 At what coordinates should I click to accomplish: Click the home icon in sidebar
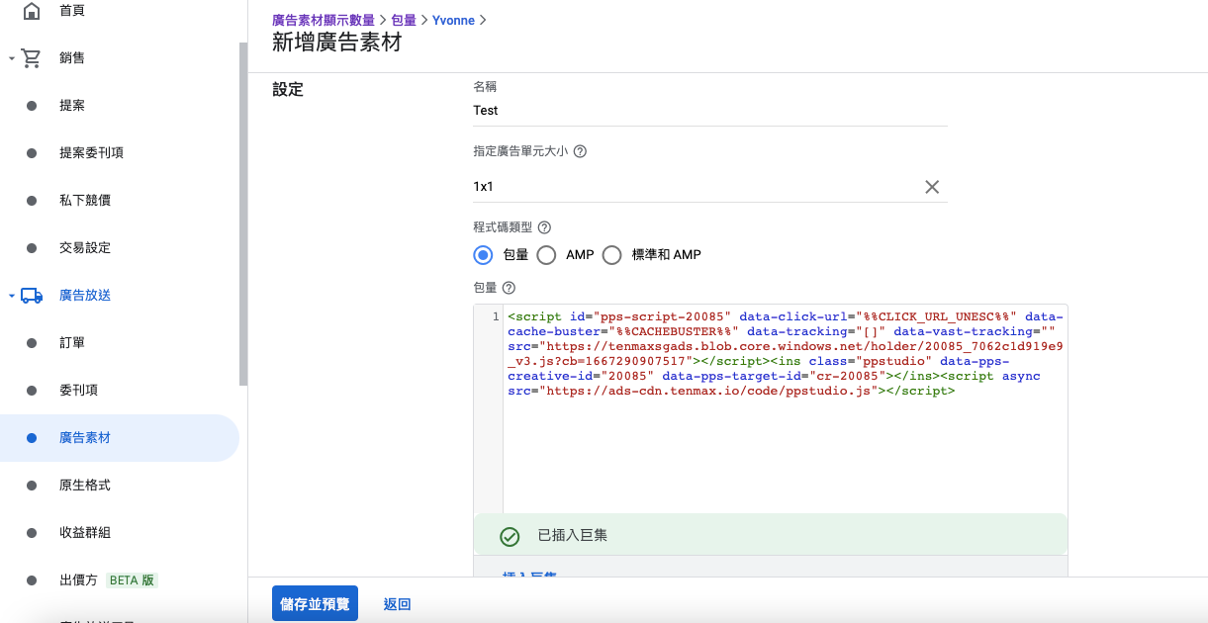pos(32,11)
